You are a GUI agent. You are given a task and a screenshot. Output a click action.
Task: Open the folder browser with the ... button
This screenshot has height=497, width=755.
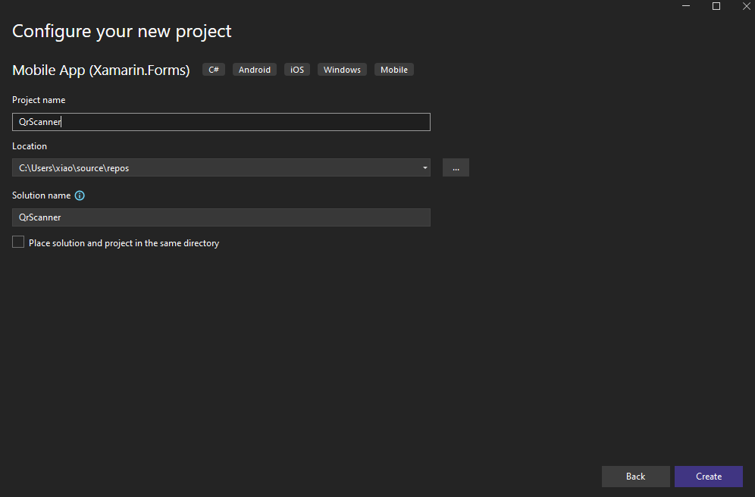pos(456,167)
